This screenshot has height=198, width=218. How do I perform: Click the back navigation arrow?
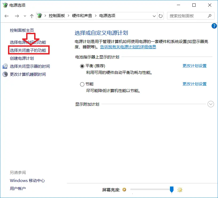pos(6,16)
